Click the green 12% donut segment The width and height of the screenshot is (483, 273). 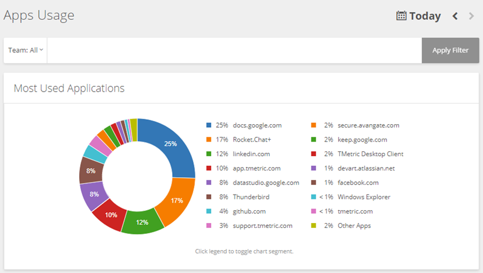coord(142,222)
